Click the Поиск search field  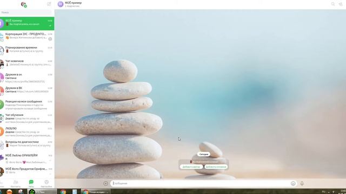26,12
